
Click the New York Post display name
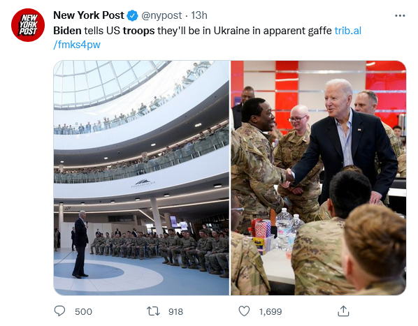tap(89, 15)
